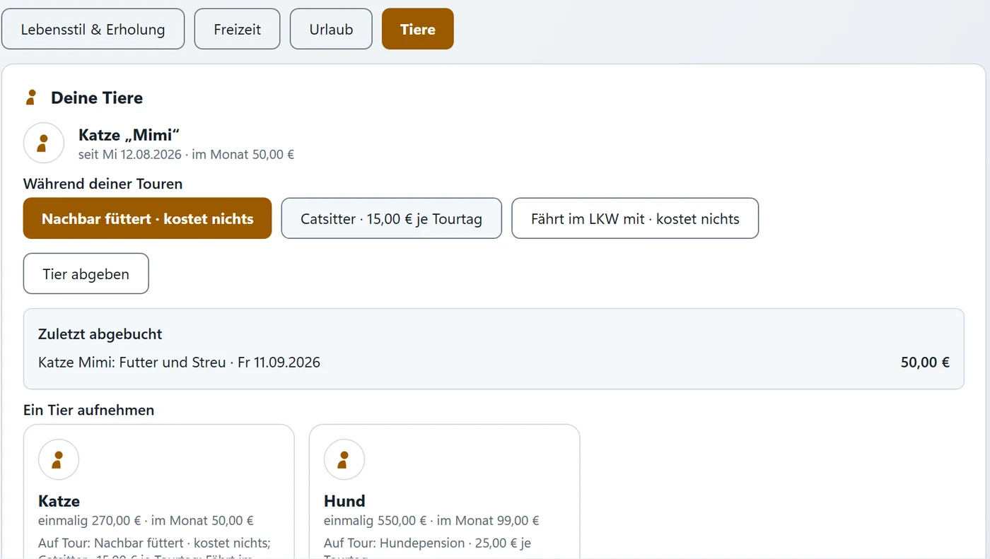This screenshot has height=559, width=990.
Task: Open the Lebensstil & Erholung tab
Action: coord(93,29)
